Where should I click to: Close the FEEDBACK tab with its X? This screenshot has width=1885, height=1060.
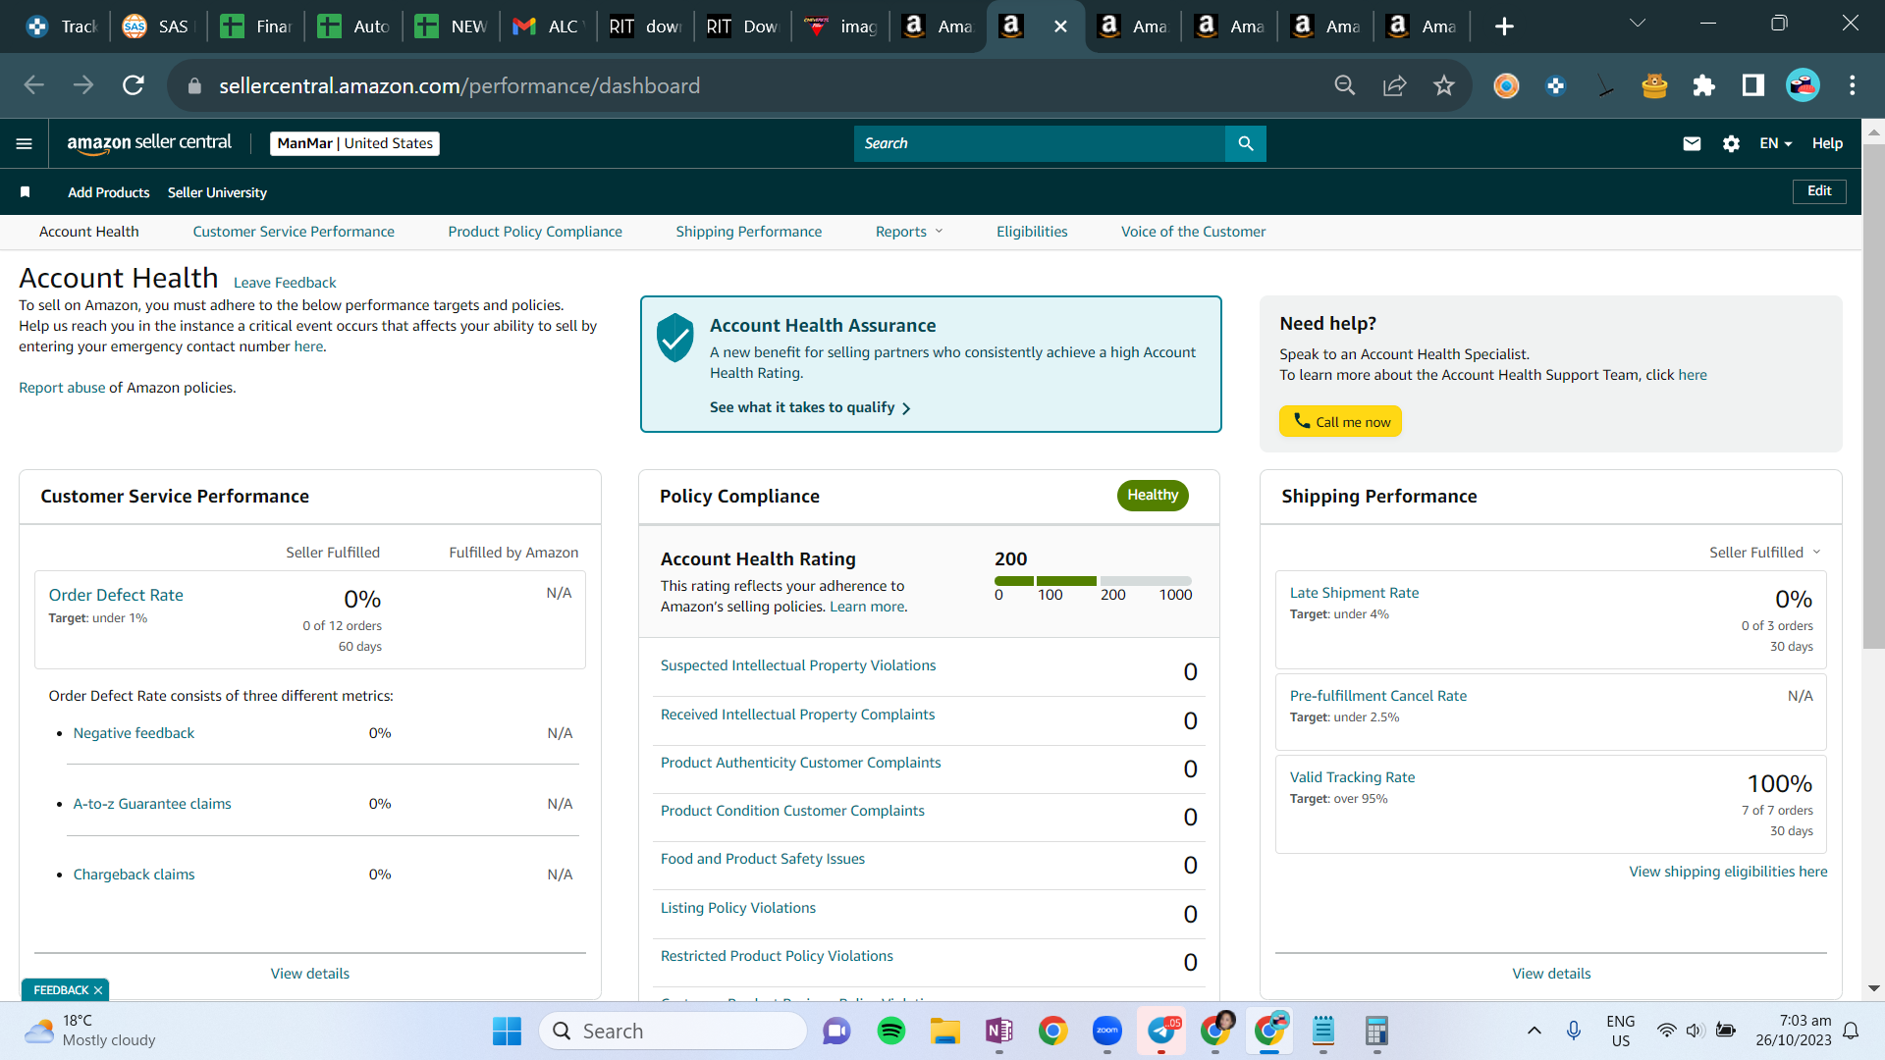point(98,990)
